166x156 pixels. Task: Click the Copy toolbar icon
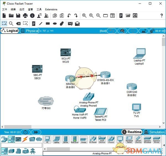coord(55,16)
